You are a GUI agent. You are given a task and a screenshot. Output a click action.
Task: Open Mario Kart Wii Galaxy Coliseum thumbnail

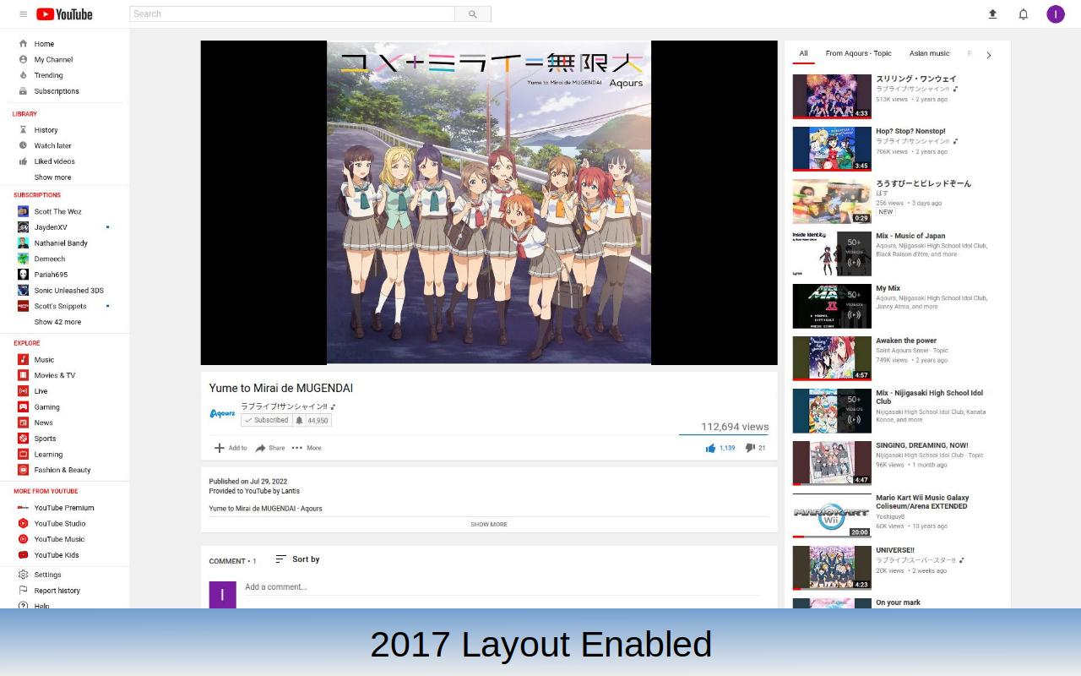[832, 515]
